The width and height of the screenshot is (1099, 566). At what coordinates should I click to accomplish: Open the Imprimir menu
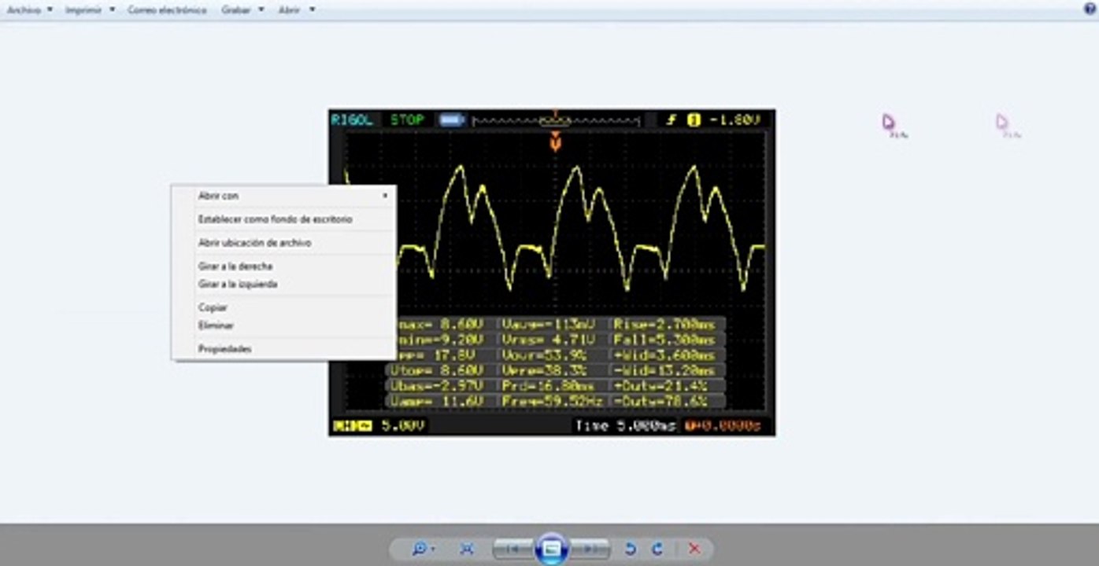pos(90,9)
